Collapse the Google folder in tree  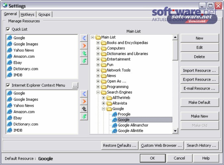[104, 109]
